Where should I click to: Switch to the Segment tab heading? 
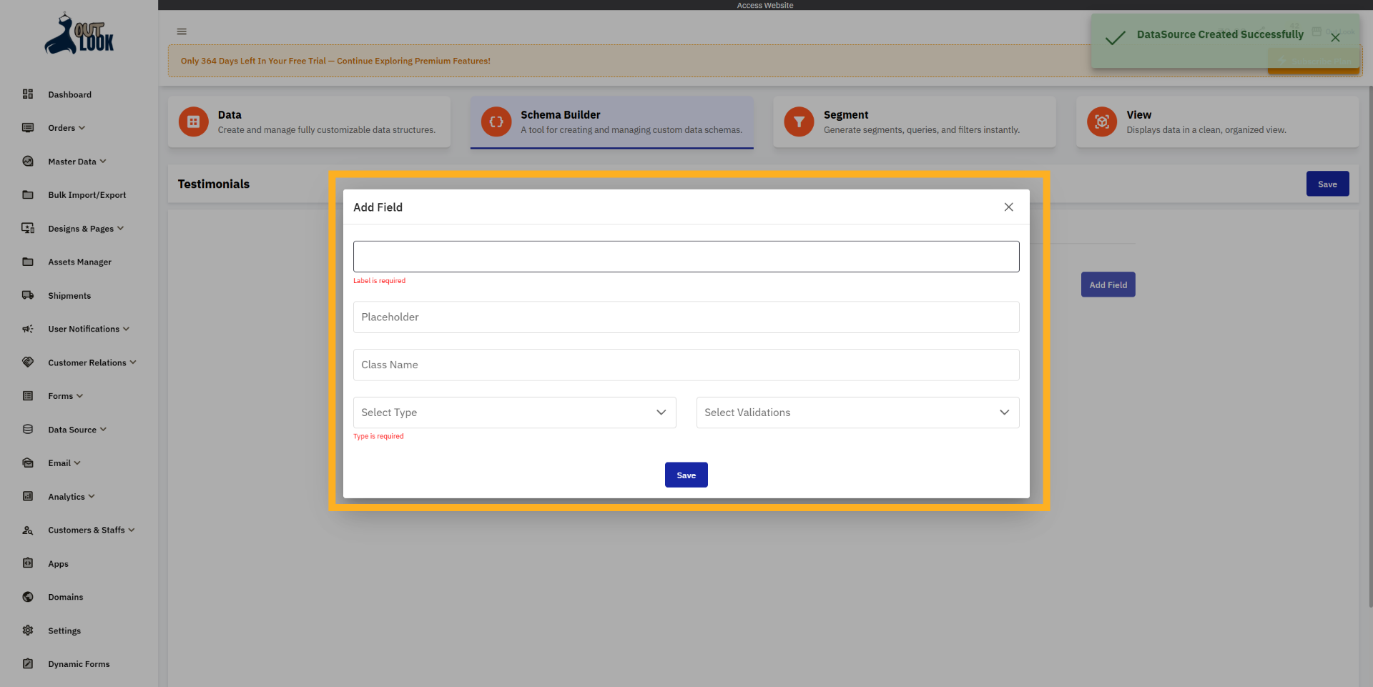click(x=846, y=114)
